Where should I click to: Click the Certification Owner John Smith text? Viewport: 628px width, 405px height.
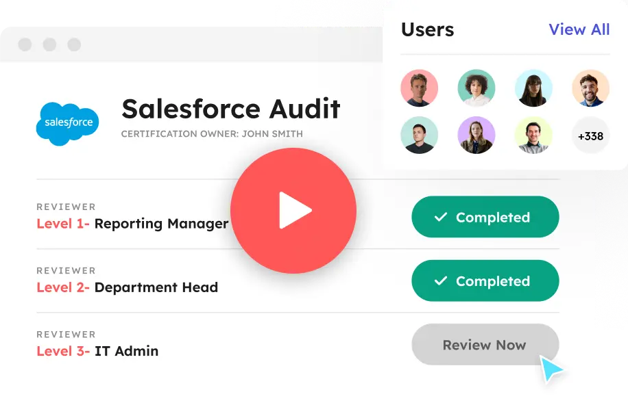[211, 134]
